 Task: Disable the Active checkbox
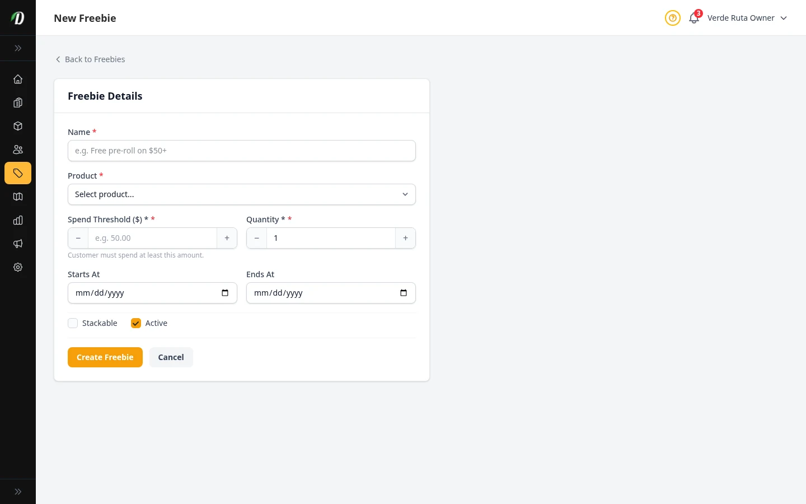tap(135, 323)
